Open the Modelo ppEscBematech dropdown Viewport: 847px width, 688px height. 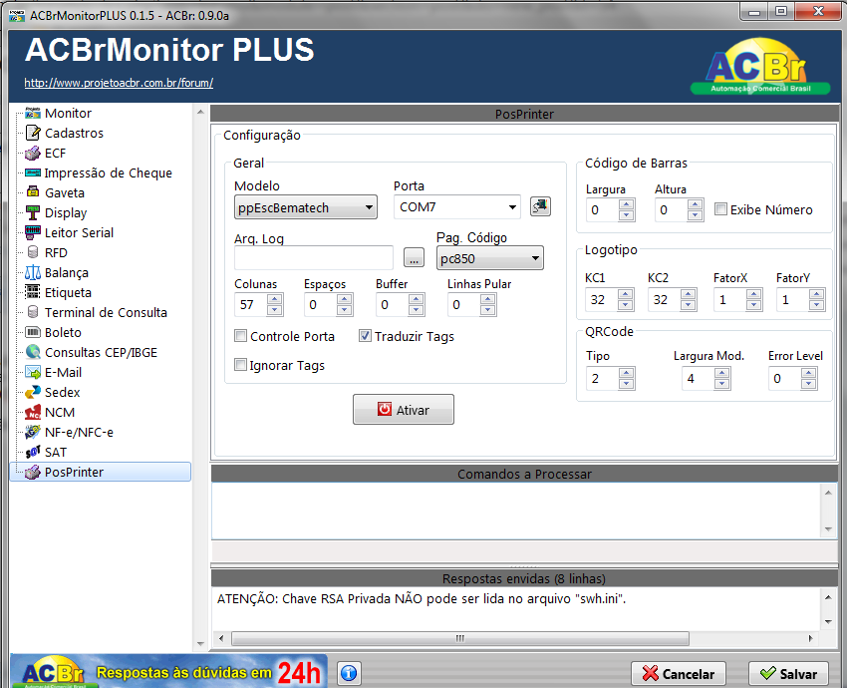pos(305,207)
